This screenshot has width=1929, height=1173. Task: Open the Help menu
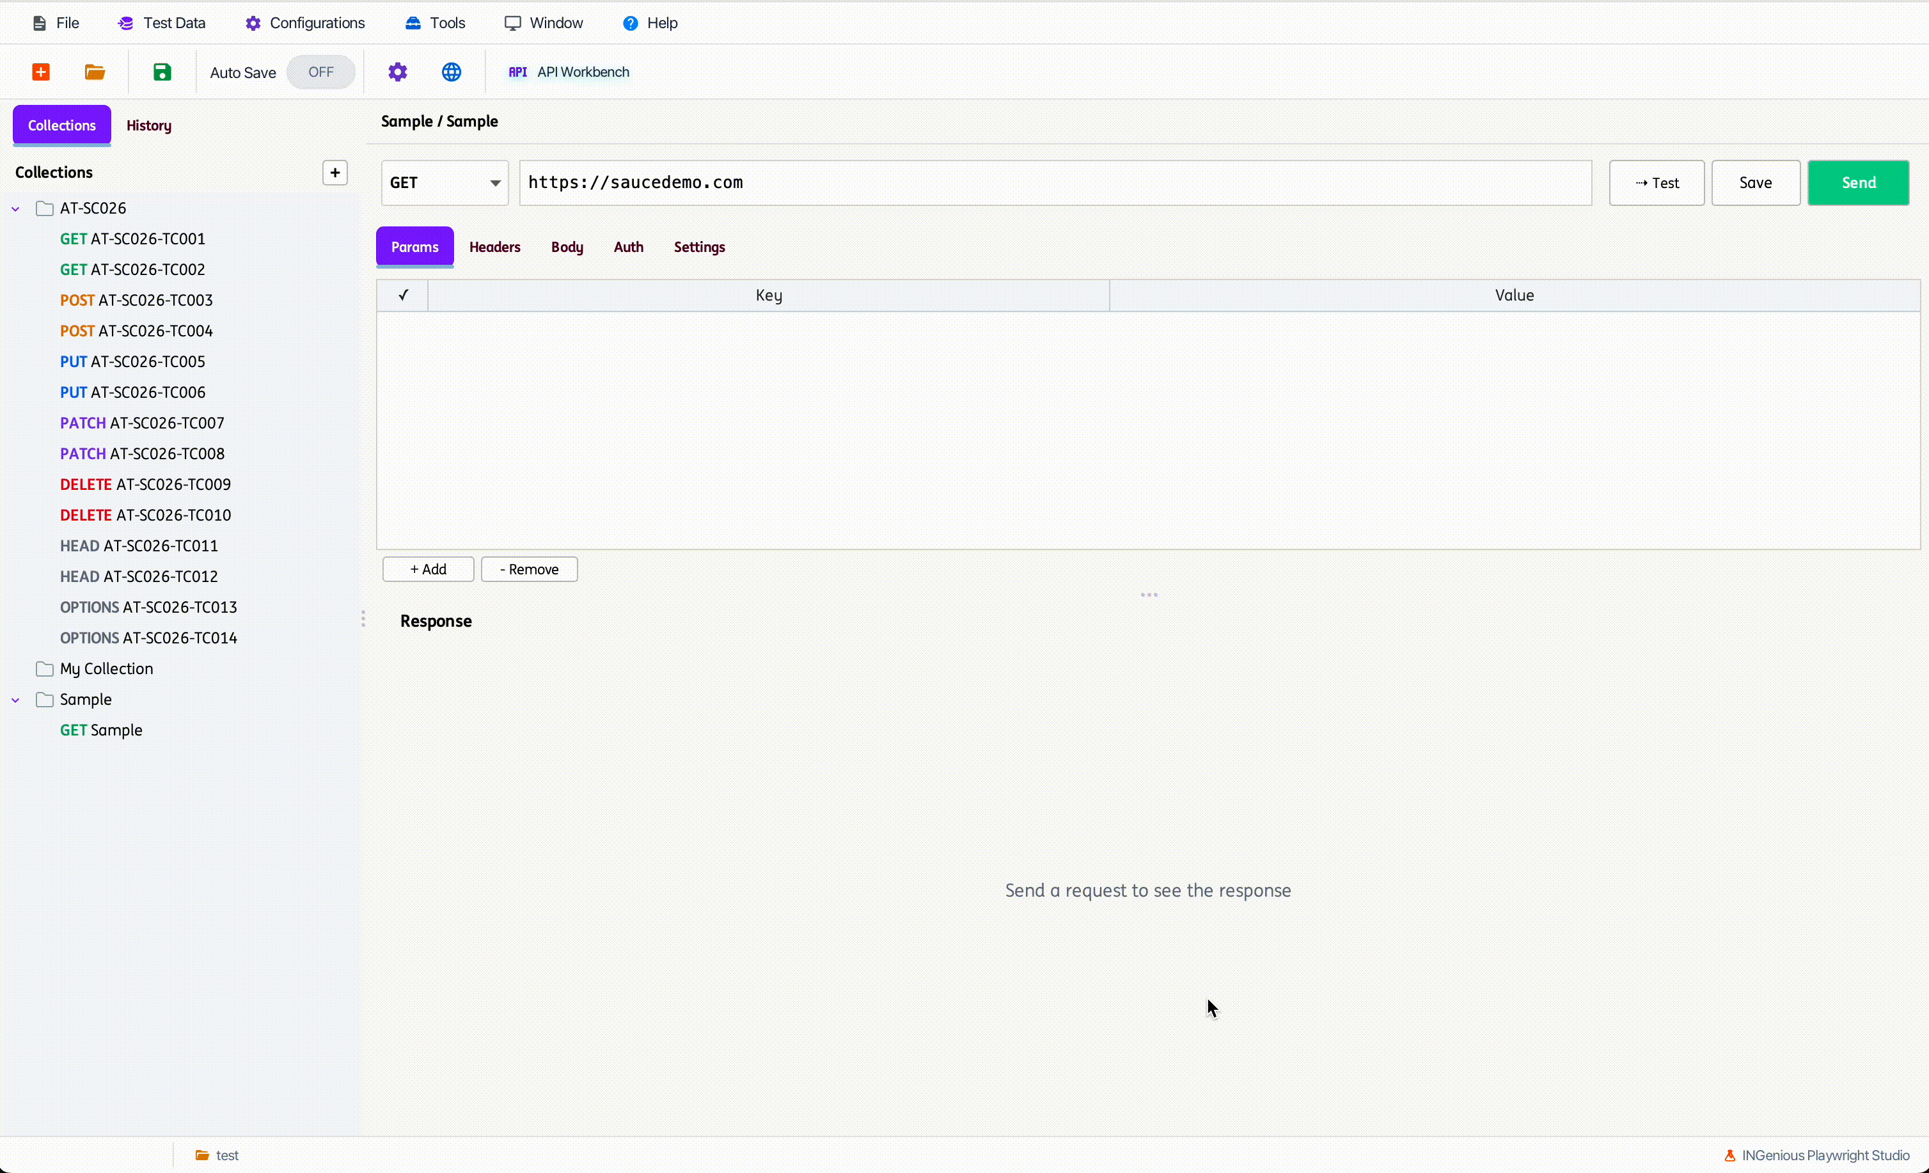tap(650, 24)
